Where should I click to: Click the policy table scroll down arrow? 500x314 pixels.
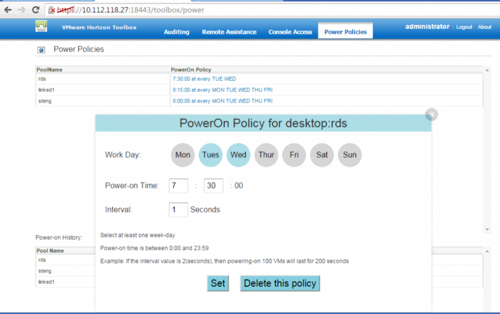tap(487, 230)
